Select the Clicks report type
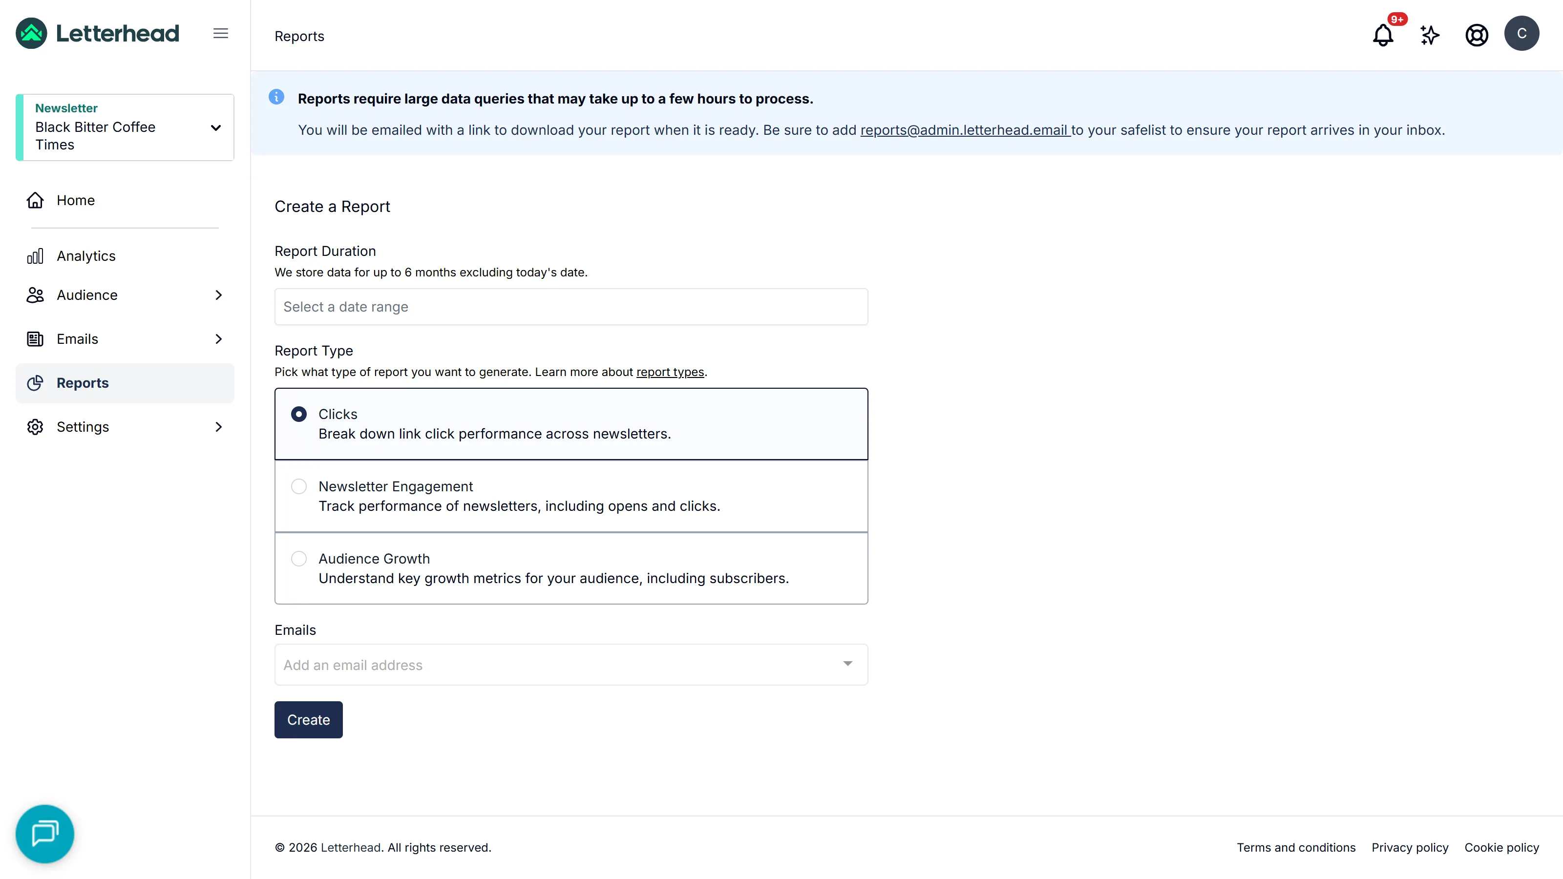 click(x=571, y=423)
